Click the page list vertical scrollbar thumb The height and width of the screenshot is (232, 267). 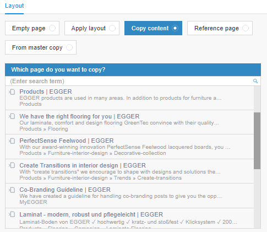[257, 141]
